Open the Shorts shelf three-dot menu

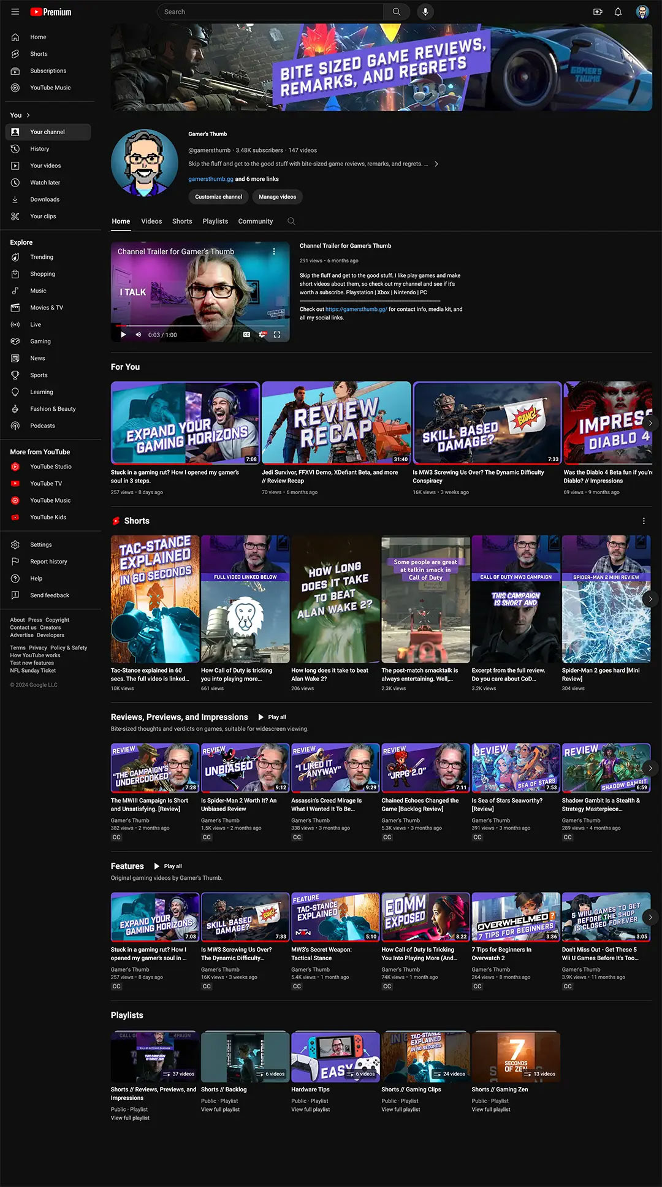click(644, 521)
